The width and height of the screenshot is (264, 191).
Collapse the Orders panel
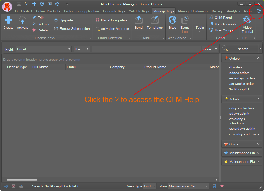pos(258,58)
